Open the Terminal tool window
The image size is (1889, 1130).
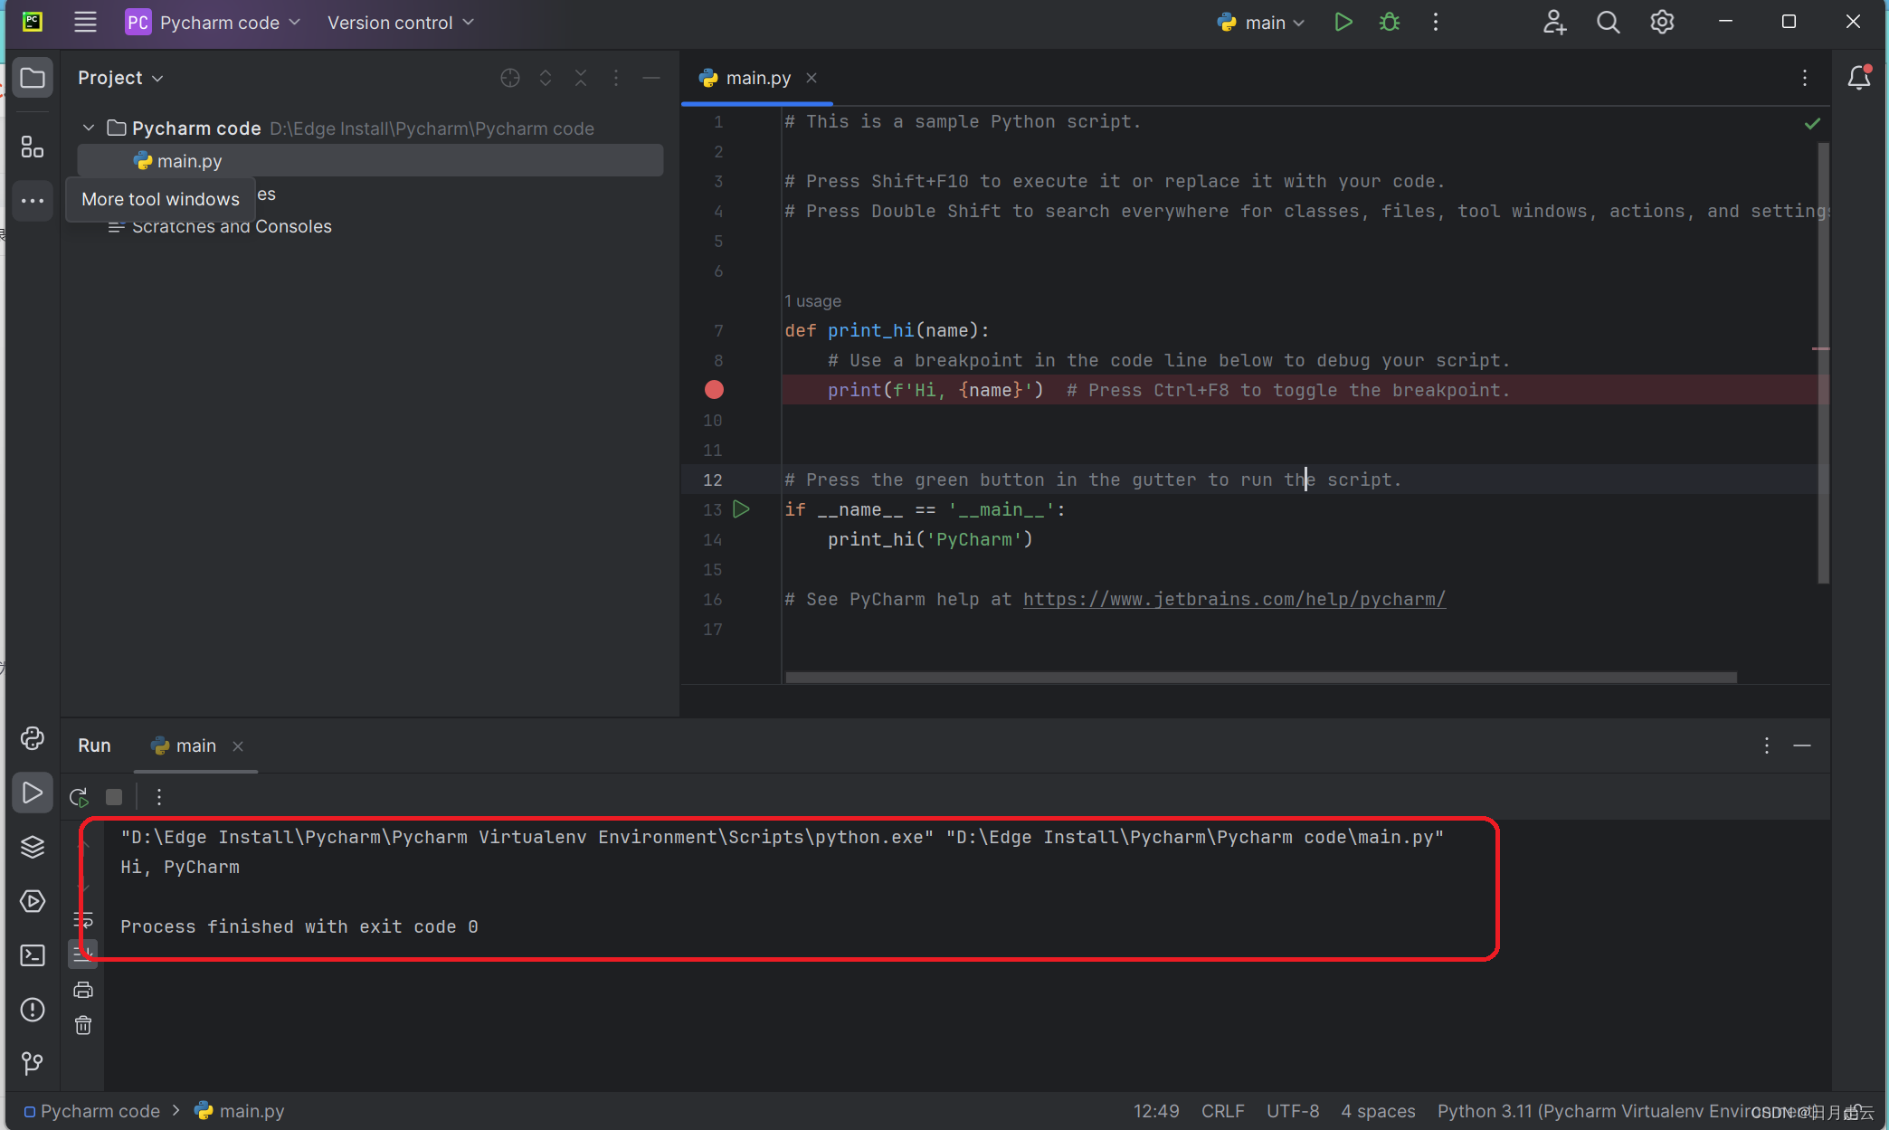tap(33, 955)
